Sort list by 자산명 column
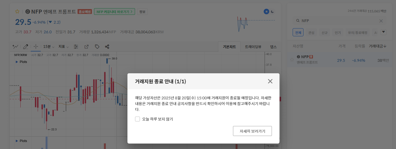The image size is (396, 149). point(298,46)
